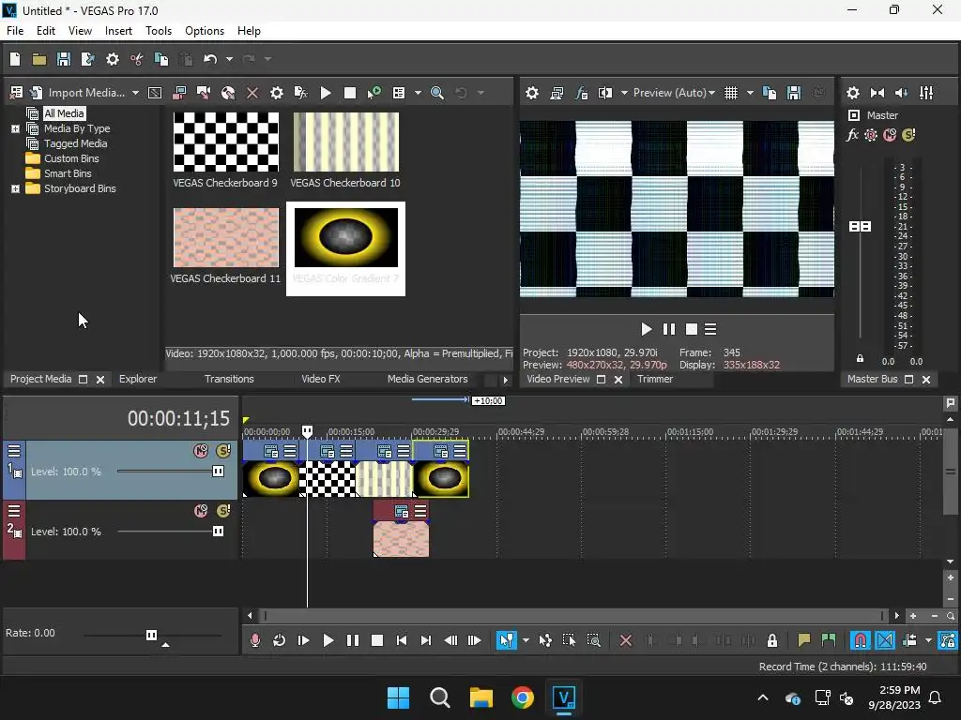Open Video Preview properties gear icon

(x=532, y=93)
